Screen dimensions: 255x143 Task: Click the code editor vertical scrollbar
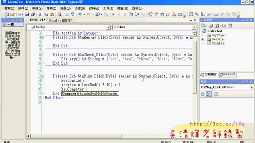tap(194, 65)
